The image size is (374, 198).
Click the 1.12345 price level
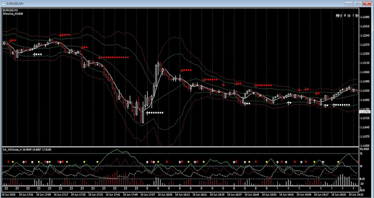(365, 36)
